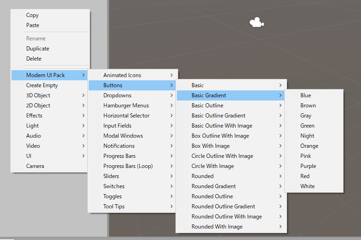The image size is (361, 240).
Task: Select Duplicate in the context menu
Action: click(50, 49)
